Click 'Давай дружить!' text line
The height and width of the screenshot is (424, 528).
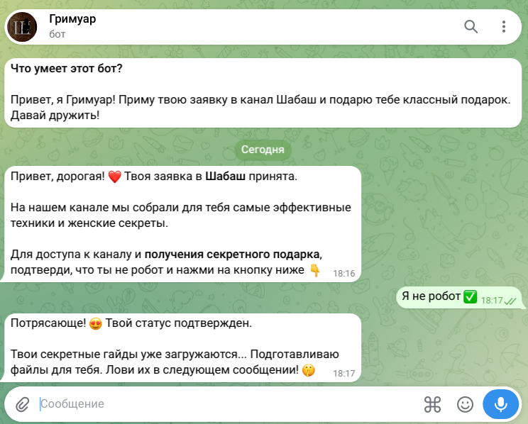click(55, 116)
